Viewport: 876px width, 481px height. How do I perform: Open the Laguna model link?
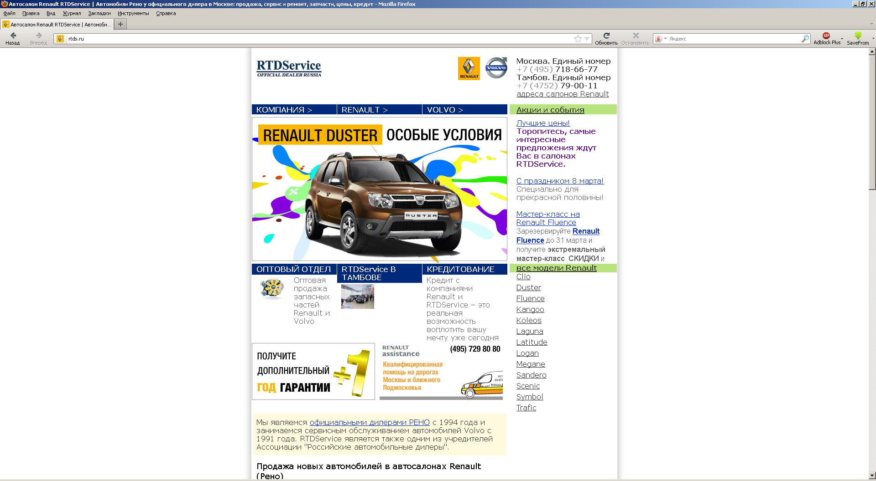530,331
